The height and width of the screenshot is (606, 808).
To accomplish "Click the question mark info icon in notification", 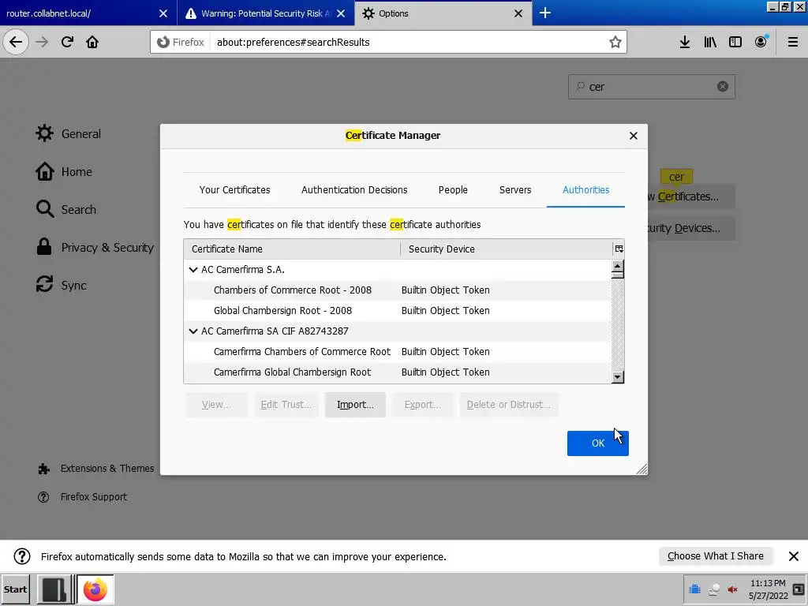I will pos(21,556).
